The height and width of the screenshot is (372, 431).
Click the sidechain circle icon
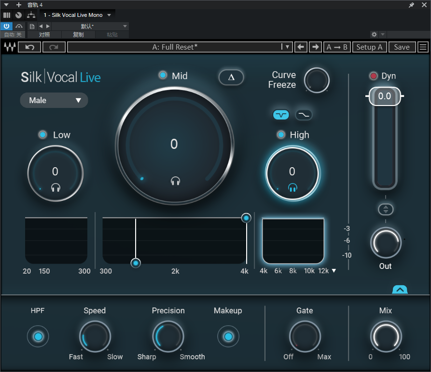[x=18, y=15]
